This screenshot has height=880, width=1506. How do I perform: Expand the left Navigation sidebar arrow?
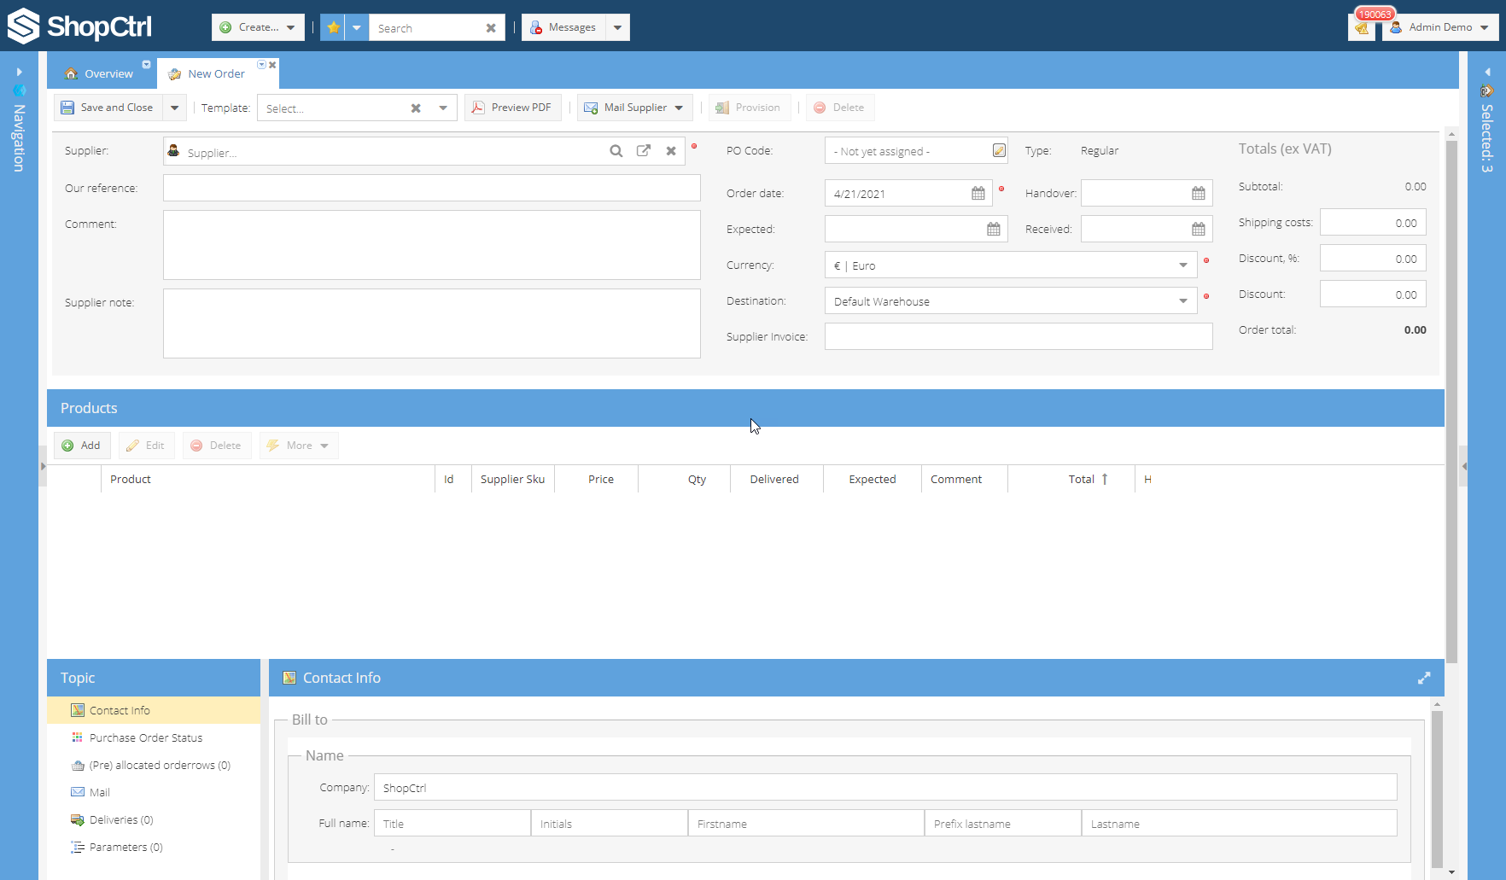tap(19, 73)
